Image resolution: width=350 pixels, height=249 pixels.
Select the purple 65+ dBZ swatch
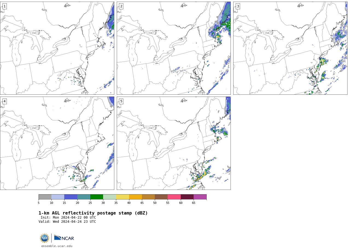pos(200,197)
